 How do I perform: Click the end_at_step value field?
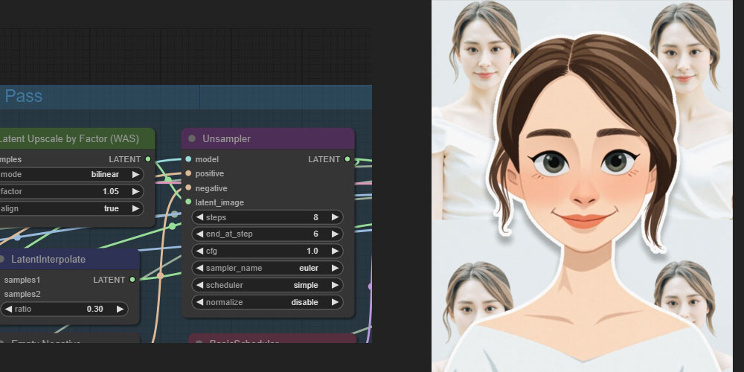pyautogui.click(x=267, y=234)
